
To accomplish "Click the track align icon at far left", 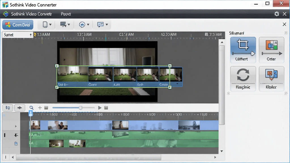I will tap(8, 108).
